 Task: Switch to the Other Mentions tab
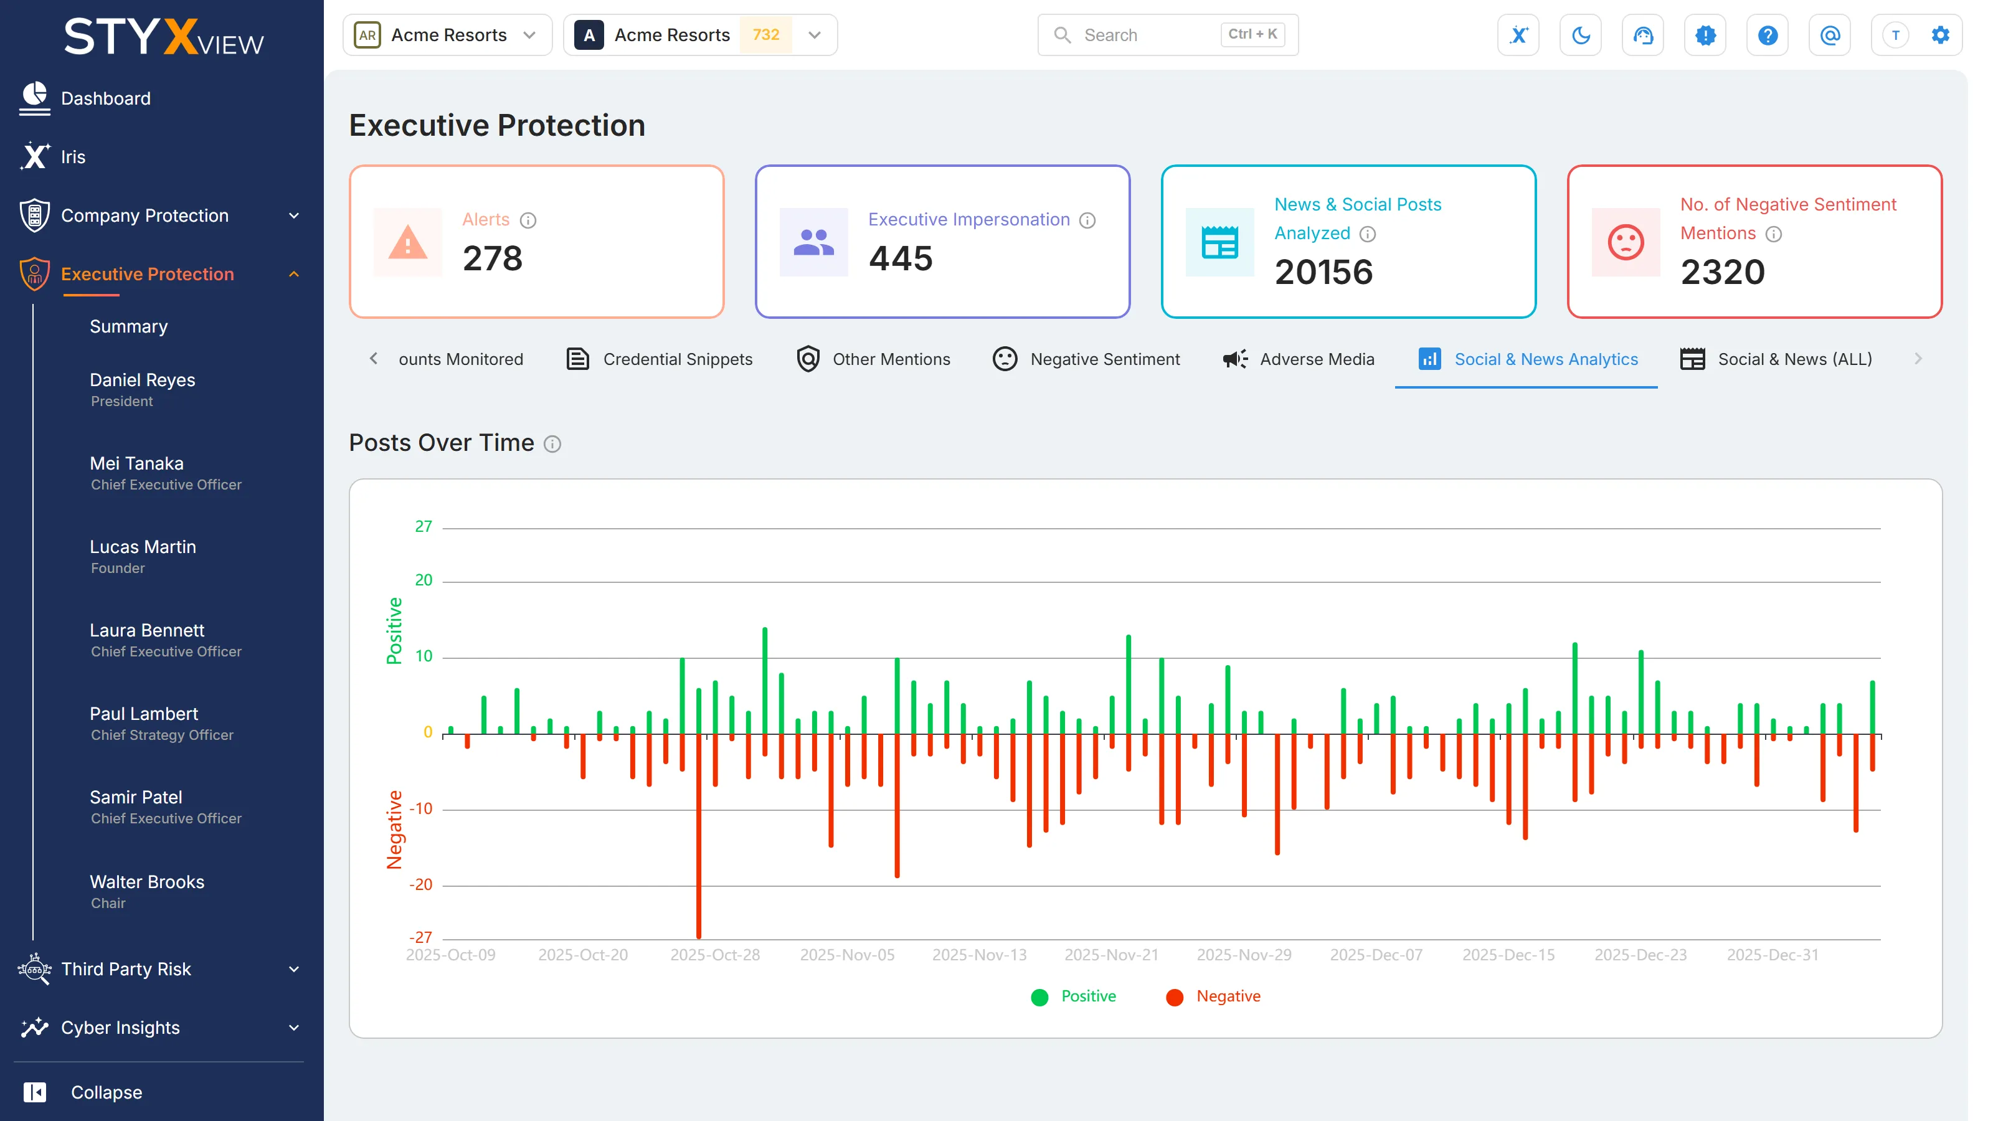pyautogui.click(x=873, y=359)
